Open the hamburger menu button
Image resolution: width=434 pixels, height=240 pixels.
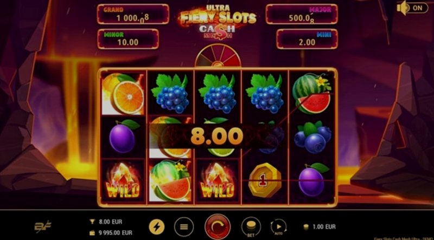(184, 227)
